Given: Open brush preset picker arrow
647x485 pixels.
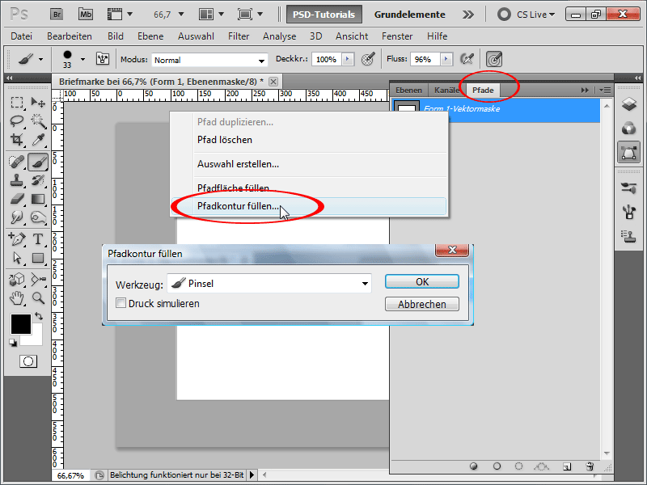Looking at the screenshot, I should coord(83,59).
